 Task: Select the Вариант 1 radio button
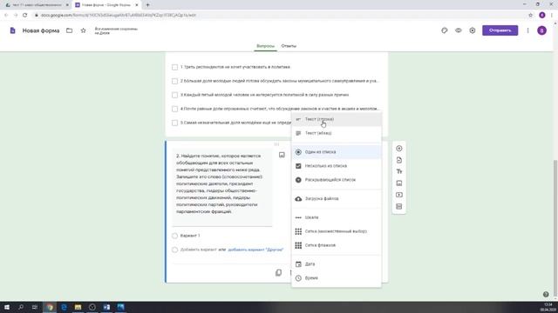[174, 236]
